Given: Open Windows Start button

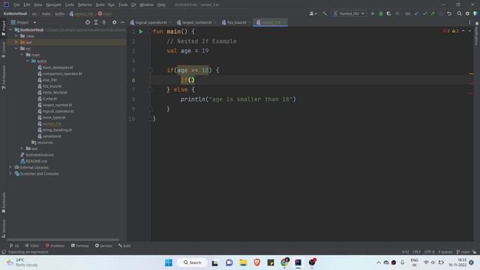Looking at the screenshot, I should 168,262.
